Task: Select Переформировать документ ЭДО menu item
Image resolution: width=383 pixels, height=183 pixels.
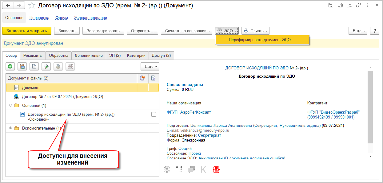Action: (260, 40)
